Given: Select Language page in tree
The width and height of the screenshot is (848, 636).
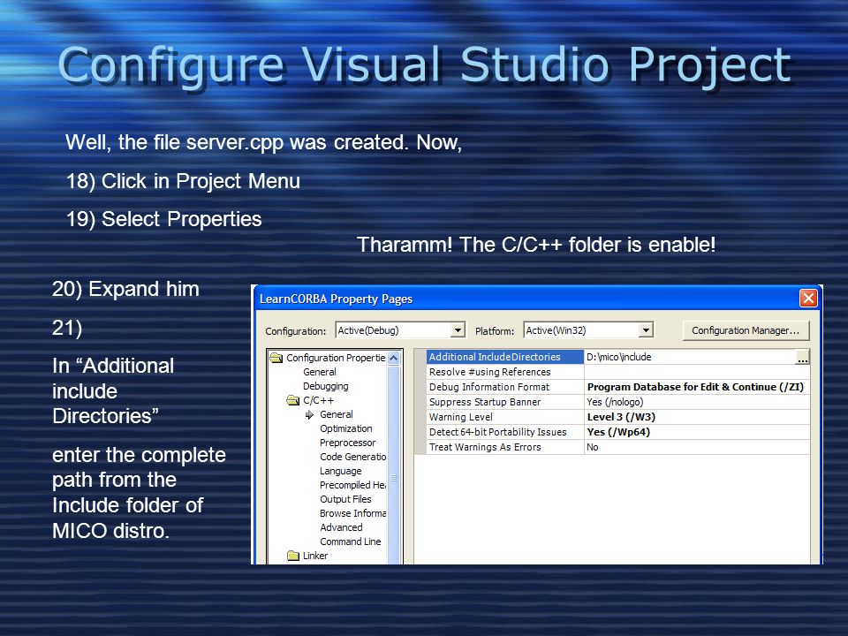Looking at the screenshot, I should [x=340, y=471].
